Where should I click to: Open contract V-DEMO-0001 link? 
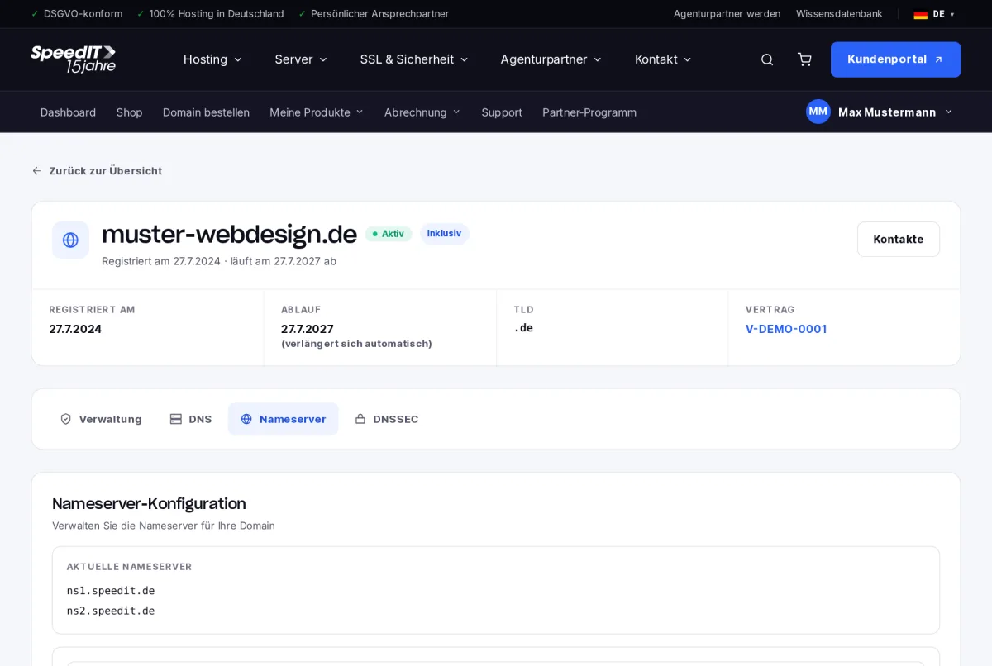[786, 329]
